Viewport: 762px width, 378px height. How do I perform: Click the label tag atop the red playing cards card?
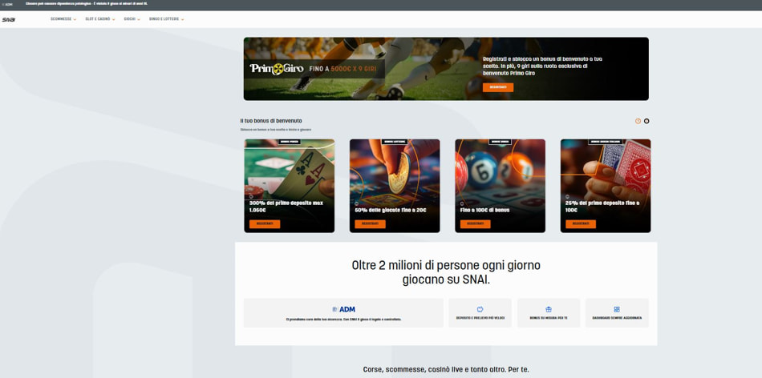(606, 142)
